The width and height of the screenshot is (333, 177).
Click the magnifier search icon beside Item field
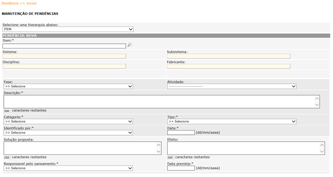click(130, 45)
